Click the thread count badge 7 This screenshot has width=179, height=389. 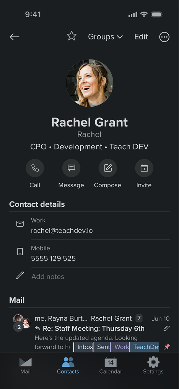pyautogui.click(x=139, y=318)
